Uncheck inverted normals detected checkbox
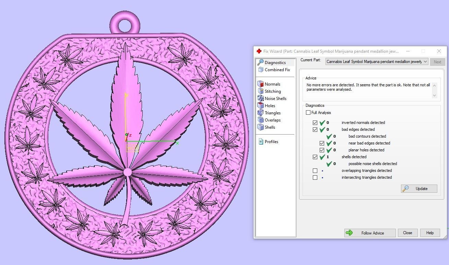 [x=315, y=123]
